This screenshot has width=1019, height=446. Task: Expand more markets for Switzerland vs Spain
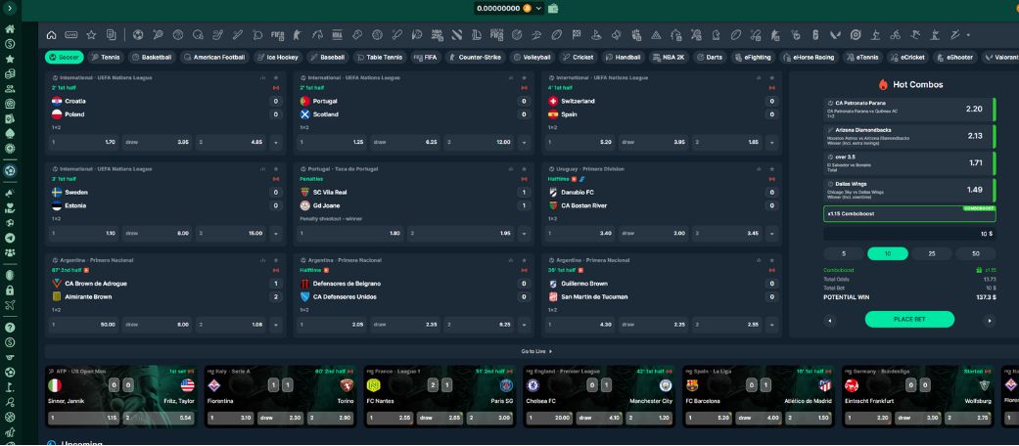[x=772, y=142]
